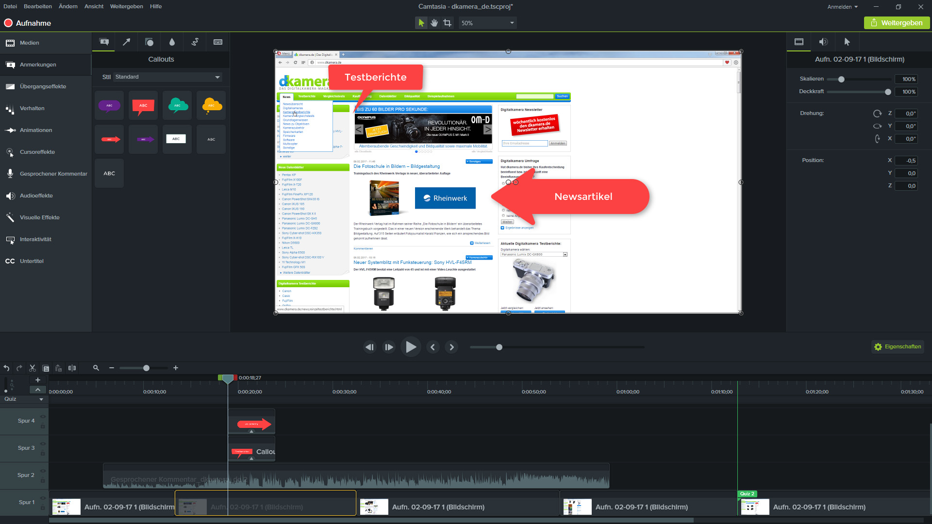Split the clip at the playhead

point(72,368)
